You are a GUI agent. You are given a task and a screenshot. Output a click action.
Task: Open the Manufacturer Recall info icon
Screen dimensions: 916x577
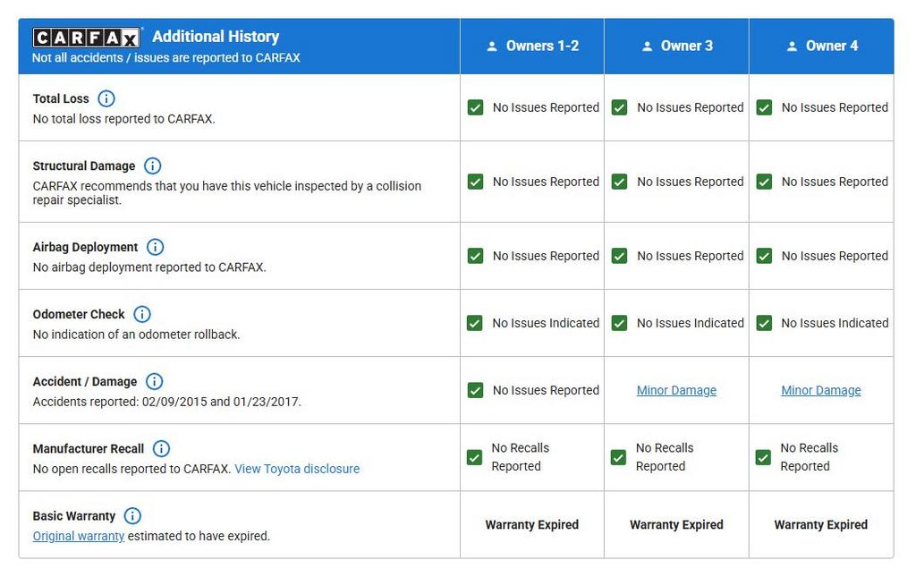[161, 448]
